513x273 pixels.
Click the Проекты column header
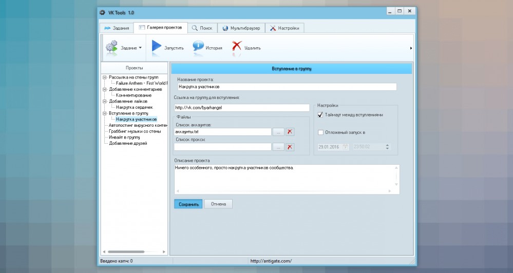pos(134,68)
